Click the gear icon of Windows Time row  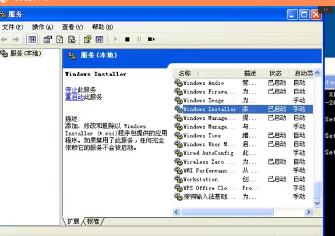coord(178,135)
